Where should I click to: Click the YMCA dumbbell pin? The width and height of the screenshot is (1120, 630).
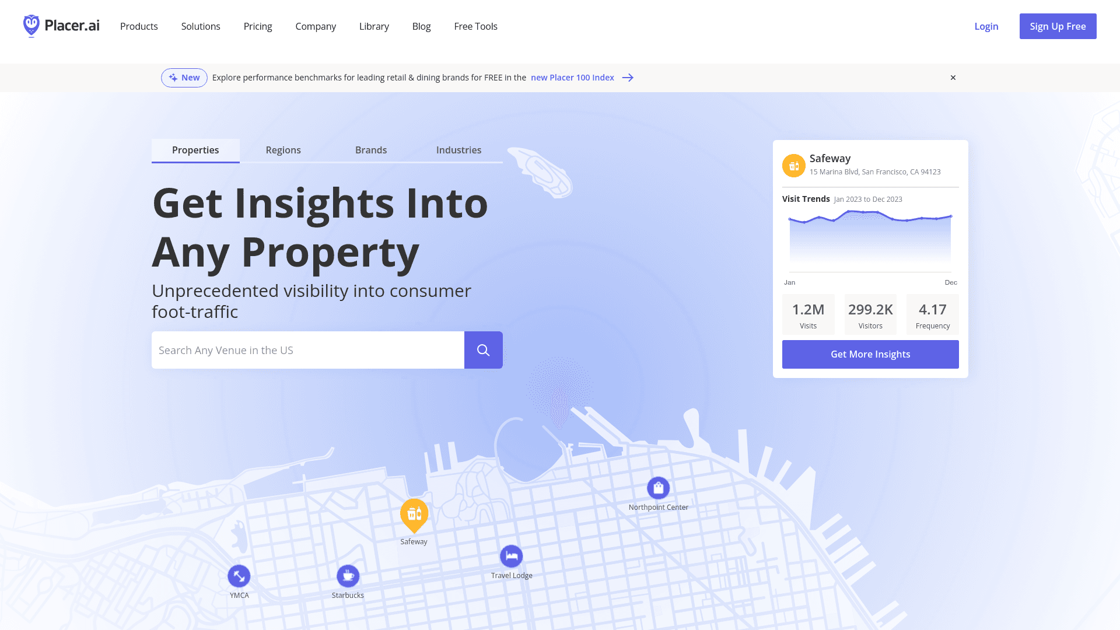(x=239, y=576)
